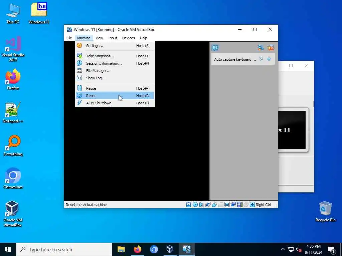This screenshot has width=342, height=256.
Task: Switch to Firefox on the taskbar
Action: [137, 249]
